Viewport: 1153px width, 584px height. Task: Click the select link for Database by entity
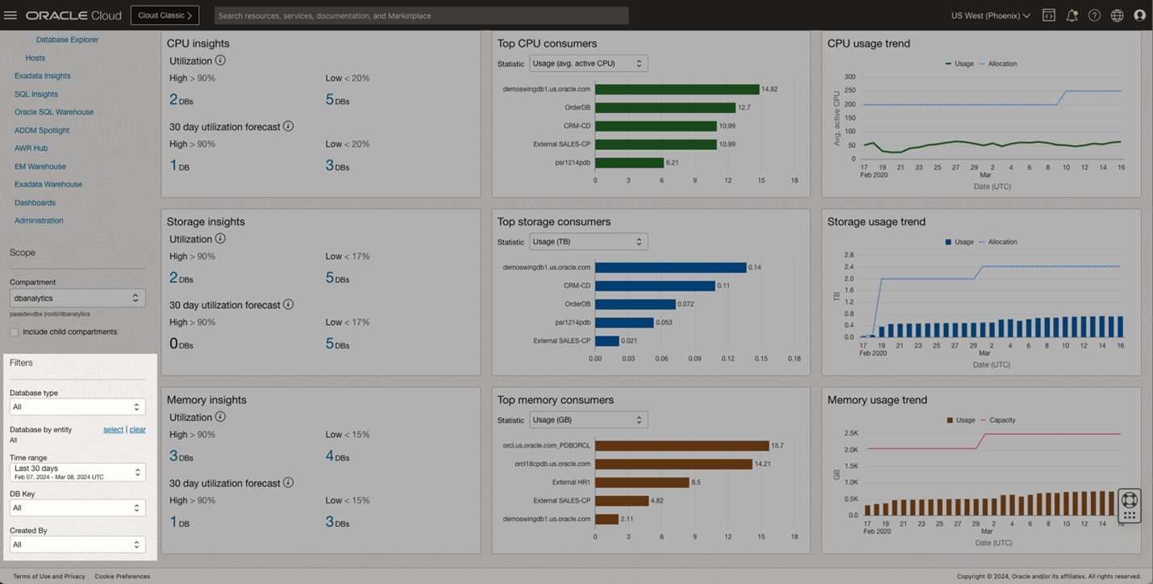[113, 430]
